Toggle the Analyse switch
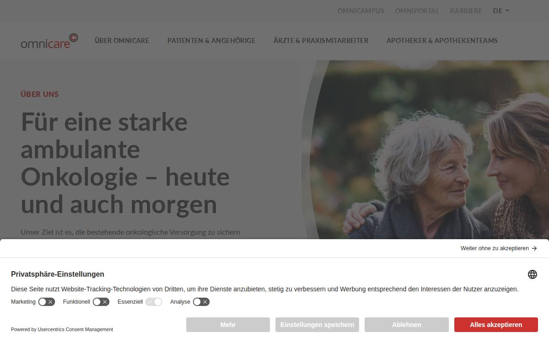The width and height of the screenshot is (549, 343). click(x=201, y=302)
